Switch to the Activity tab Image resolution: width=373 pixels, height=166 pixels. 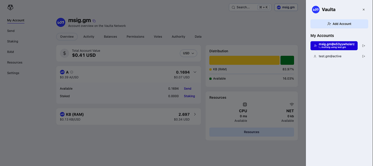click(x=89, y=36)
